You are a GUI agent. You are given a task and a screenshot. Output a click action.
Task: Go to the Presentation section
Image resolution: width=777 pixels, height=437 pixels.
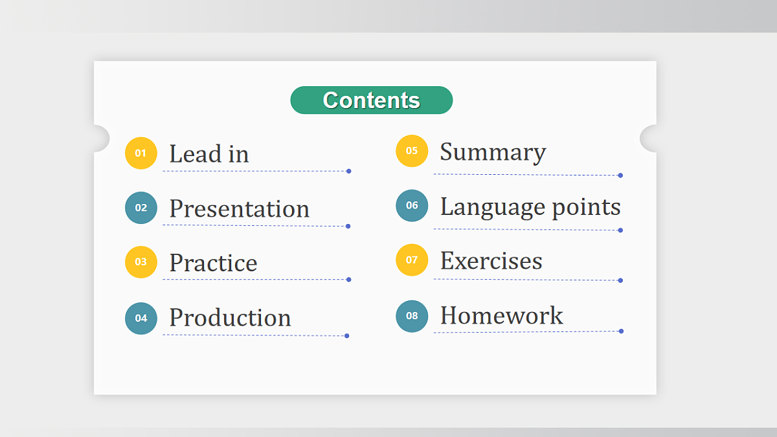pos(240,209)
